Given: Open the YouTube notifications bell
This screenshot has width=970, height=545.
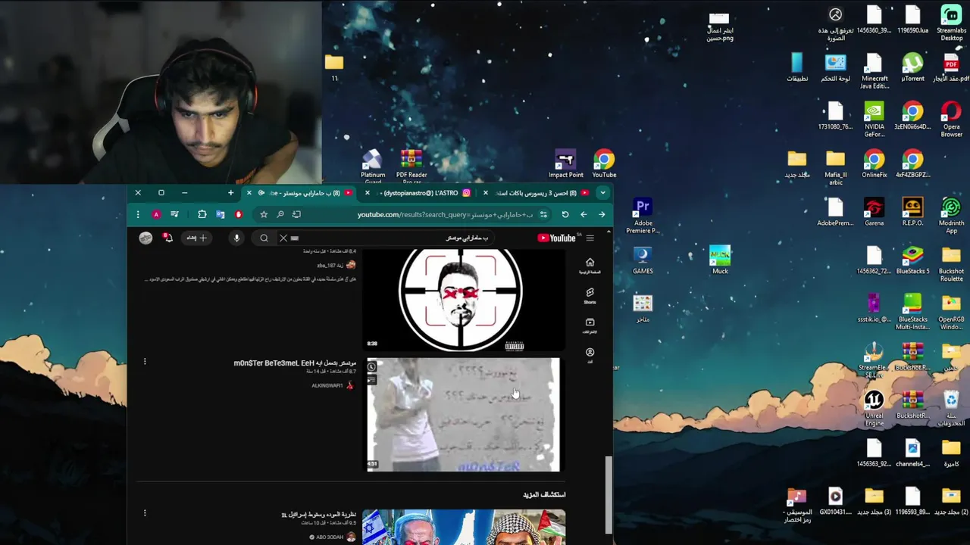Looking at the screenshot, I should point(168,238).
